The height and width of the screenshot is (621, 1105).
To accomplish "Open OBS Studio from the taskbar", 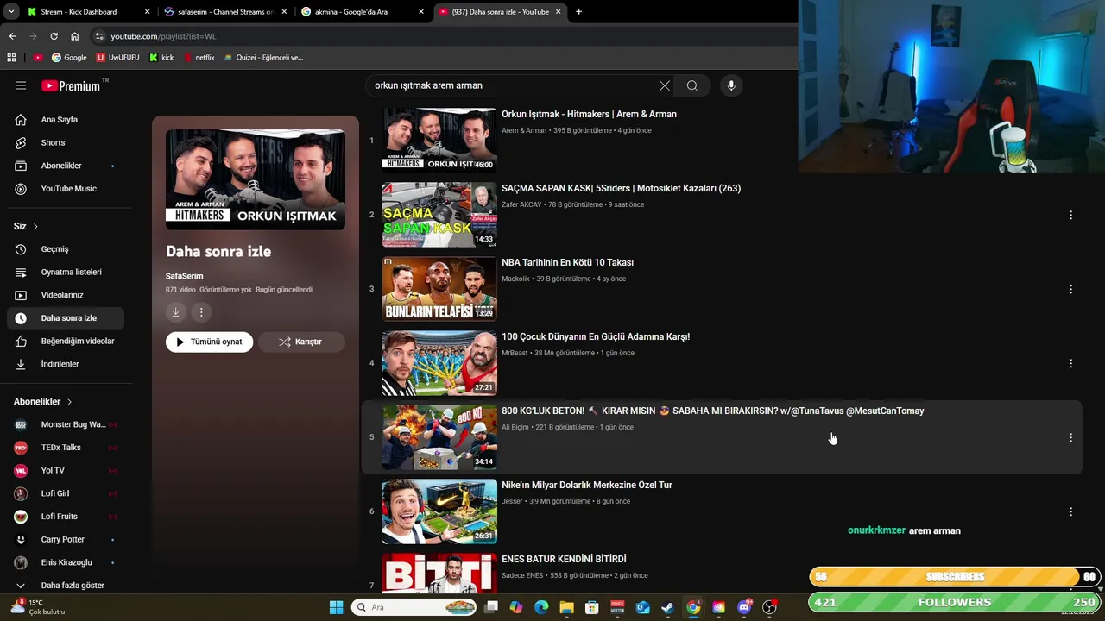I will [x=769, y=607].
